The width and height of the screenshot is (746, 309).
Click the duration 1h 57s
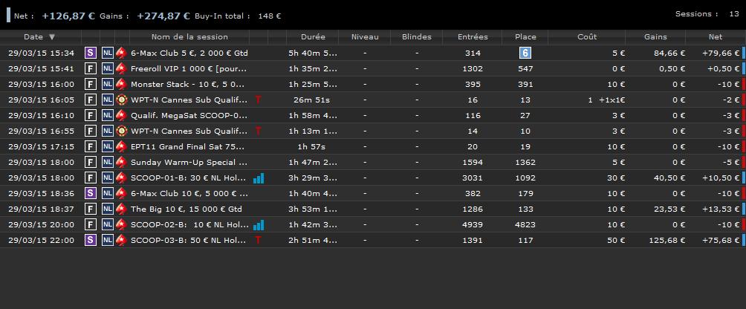311,146
